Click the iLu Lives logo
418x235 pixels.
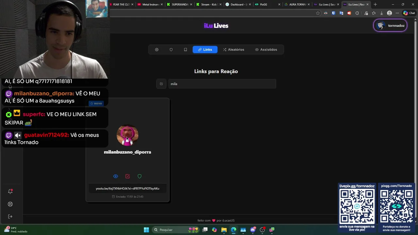[216, 26]
